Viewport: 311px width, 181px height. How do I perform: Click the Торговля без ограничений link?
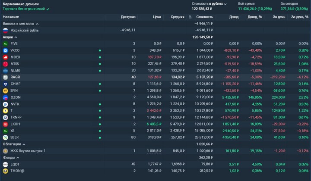(x=24, y=9)
